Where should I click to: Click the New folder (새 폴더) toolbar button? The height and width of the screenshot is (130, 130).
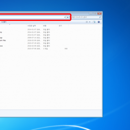pos(4,22)
